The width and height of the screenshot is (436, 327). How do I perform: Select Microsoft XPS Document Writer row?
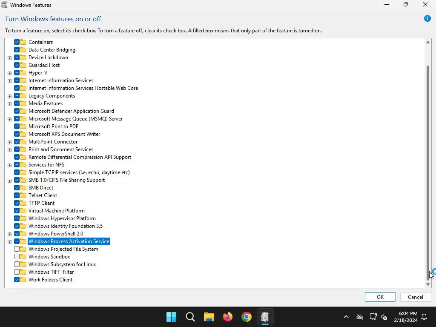[x=64, y=134]
